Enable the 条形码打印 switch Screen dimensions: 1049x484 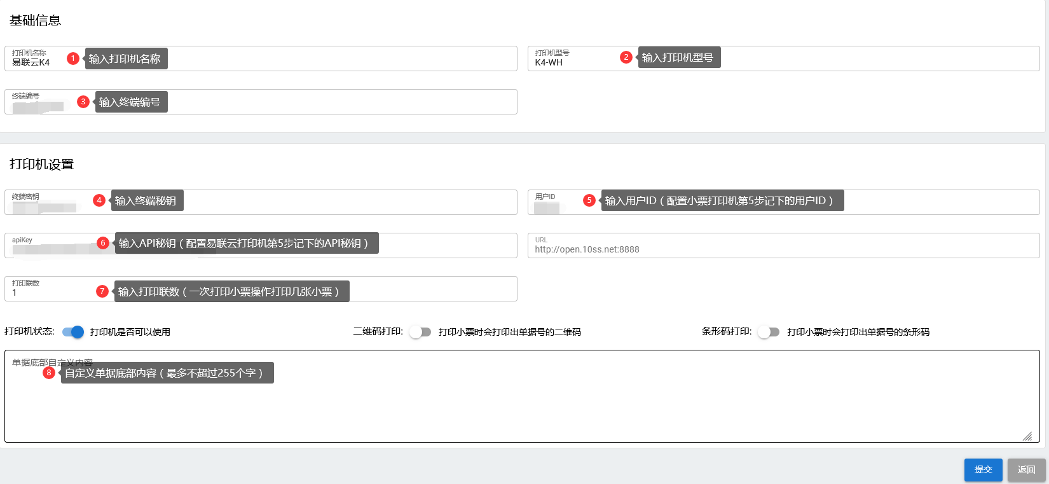click(769, 332)
